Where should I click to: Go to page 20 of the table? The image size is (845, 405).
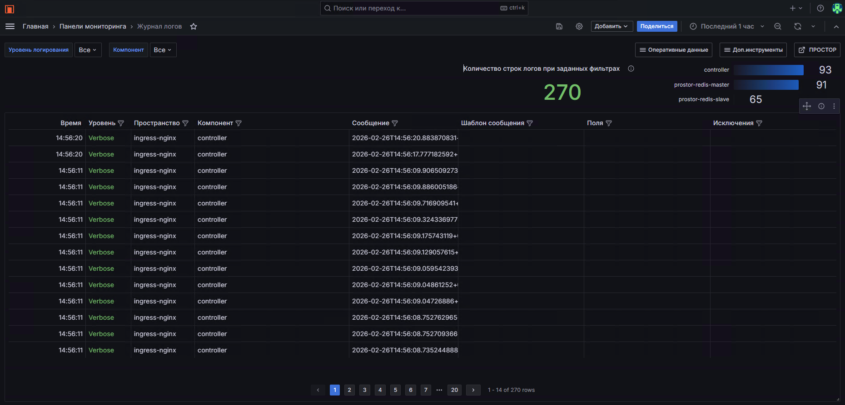click(454, 390)
